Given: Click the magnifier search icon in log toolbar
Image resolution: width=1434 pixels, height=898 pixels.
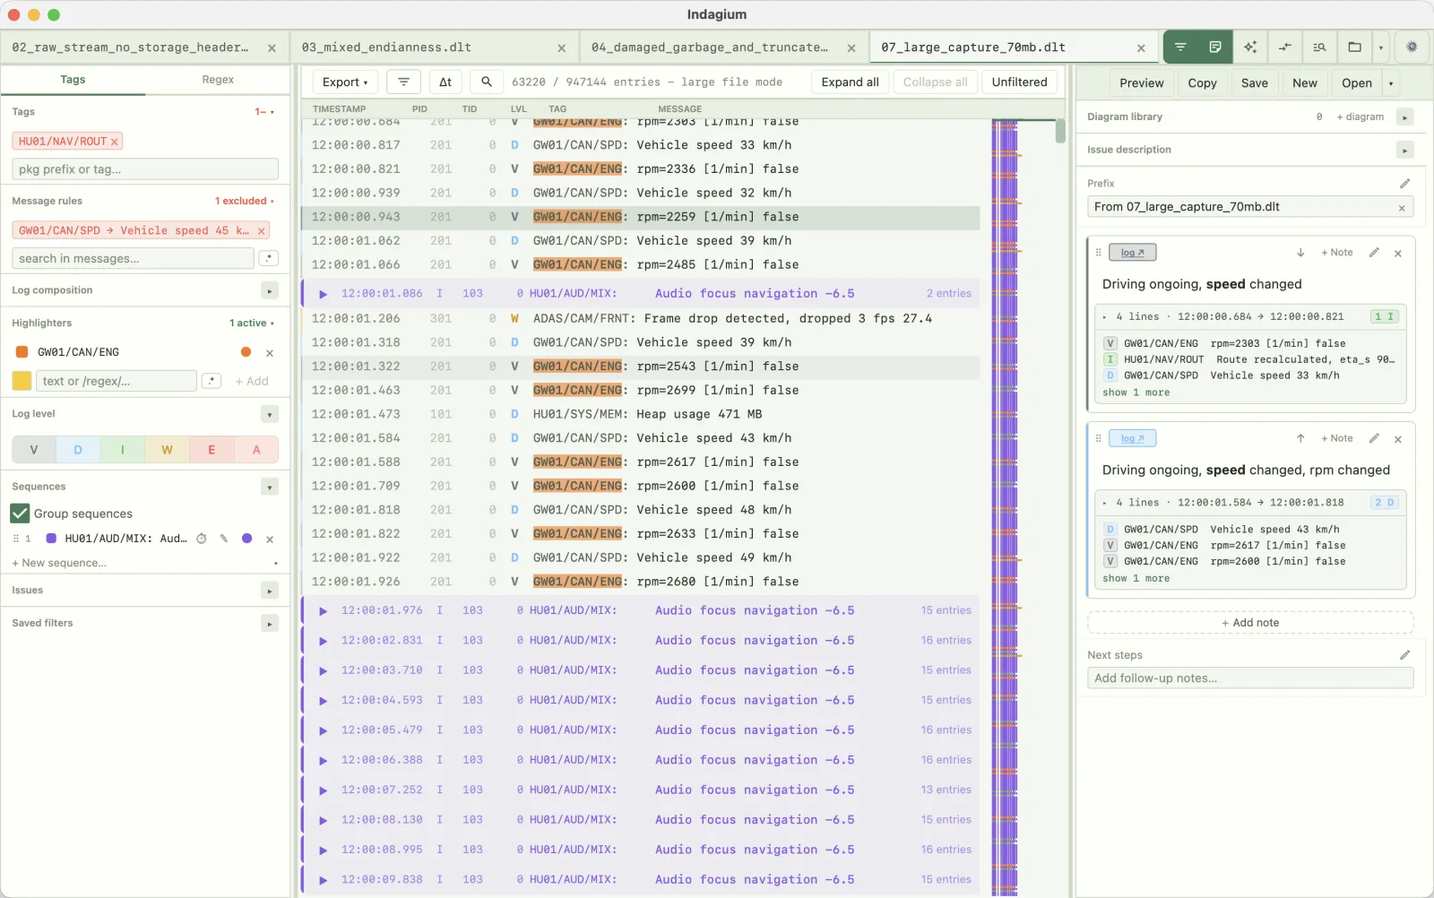Looking at the screenshot, I should tap(487, 82).
